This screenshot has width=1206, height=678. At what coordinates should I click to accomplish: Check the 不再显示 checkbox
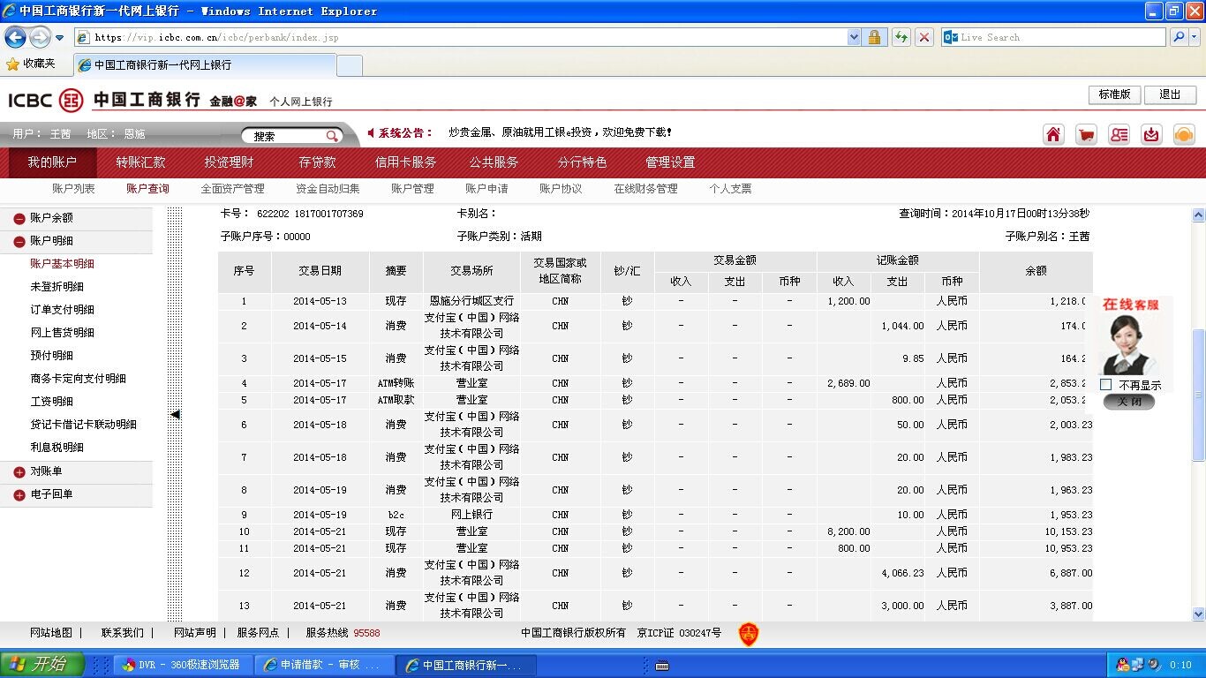(x=1106, y=385)
